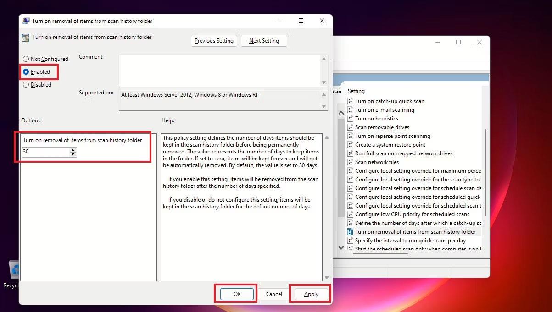Maximize the background Group Policy window
Screen dimensions: 552x312
point(458,42)
